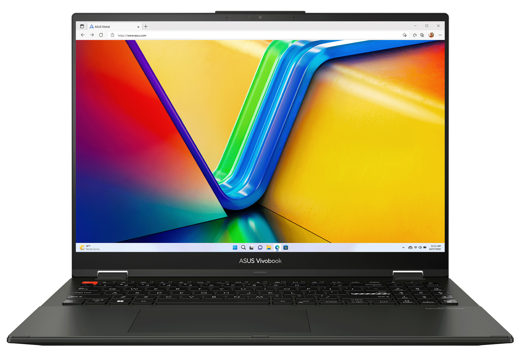Viewport: 523px width, 353px height.
Task: Open a new browser tab
Action: (x=146, y=27)
